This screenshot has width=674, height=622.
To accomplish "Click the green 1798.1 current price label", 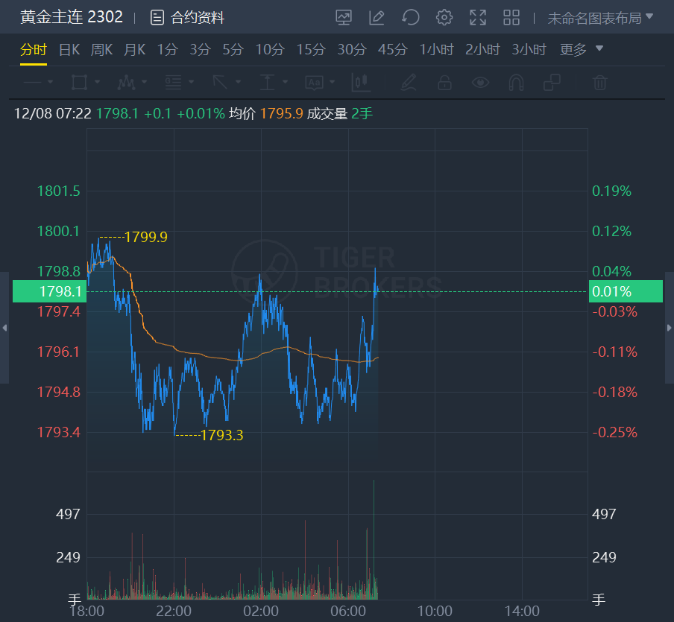I will (x=49, y=291).
